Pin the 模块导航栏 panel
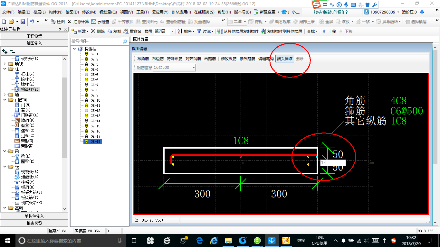Screen dimensions: 440x247 [x=60, y=30]
